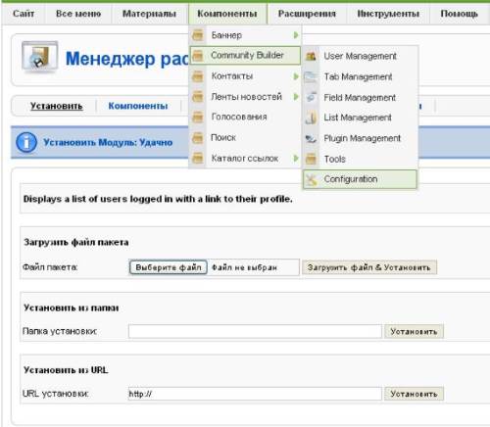Click the Контакты folder icon
The width and height of the screenshot is (490, 427).
click(x=198, y=76)
